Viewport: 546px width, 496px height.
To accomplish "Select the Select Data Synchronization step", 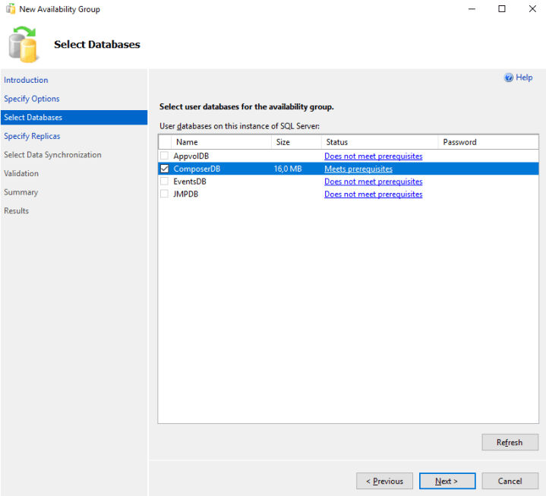I will coord(52,155).
